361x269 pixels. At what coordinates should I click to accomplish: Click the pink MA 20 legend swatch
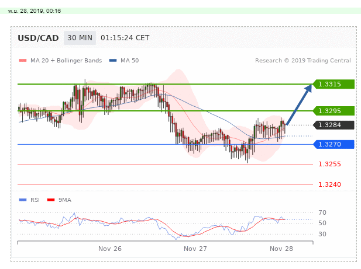(x=23, y=61)
